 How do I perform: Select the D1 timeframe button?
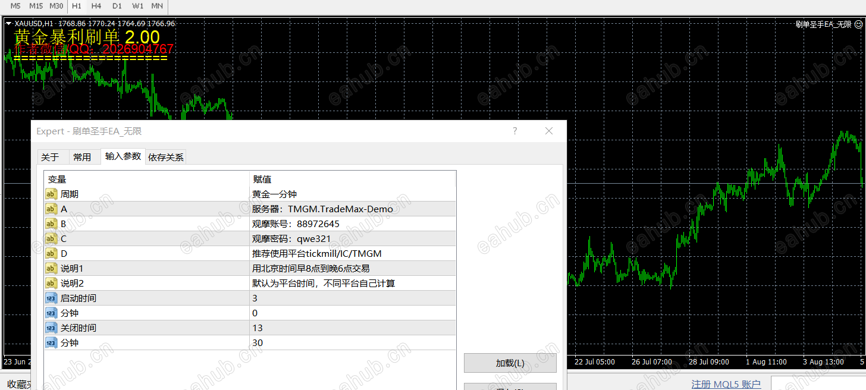click(x=117, y=6)
